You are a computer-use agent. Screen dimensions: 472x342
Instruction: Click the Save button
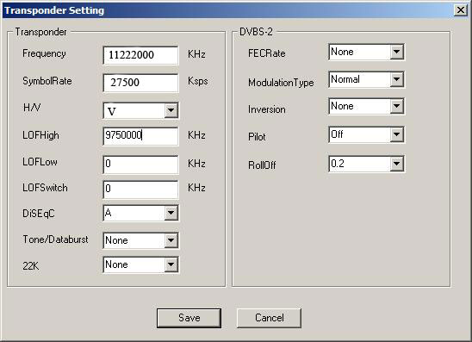(x=189, y=318)
